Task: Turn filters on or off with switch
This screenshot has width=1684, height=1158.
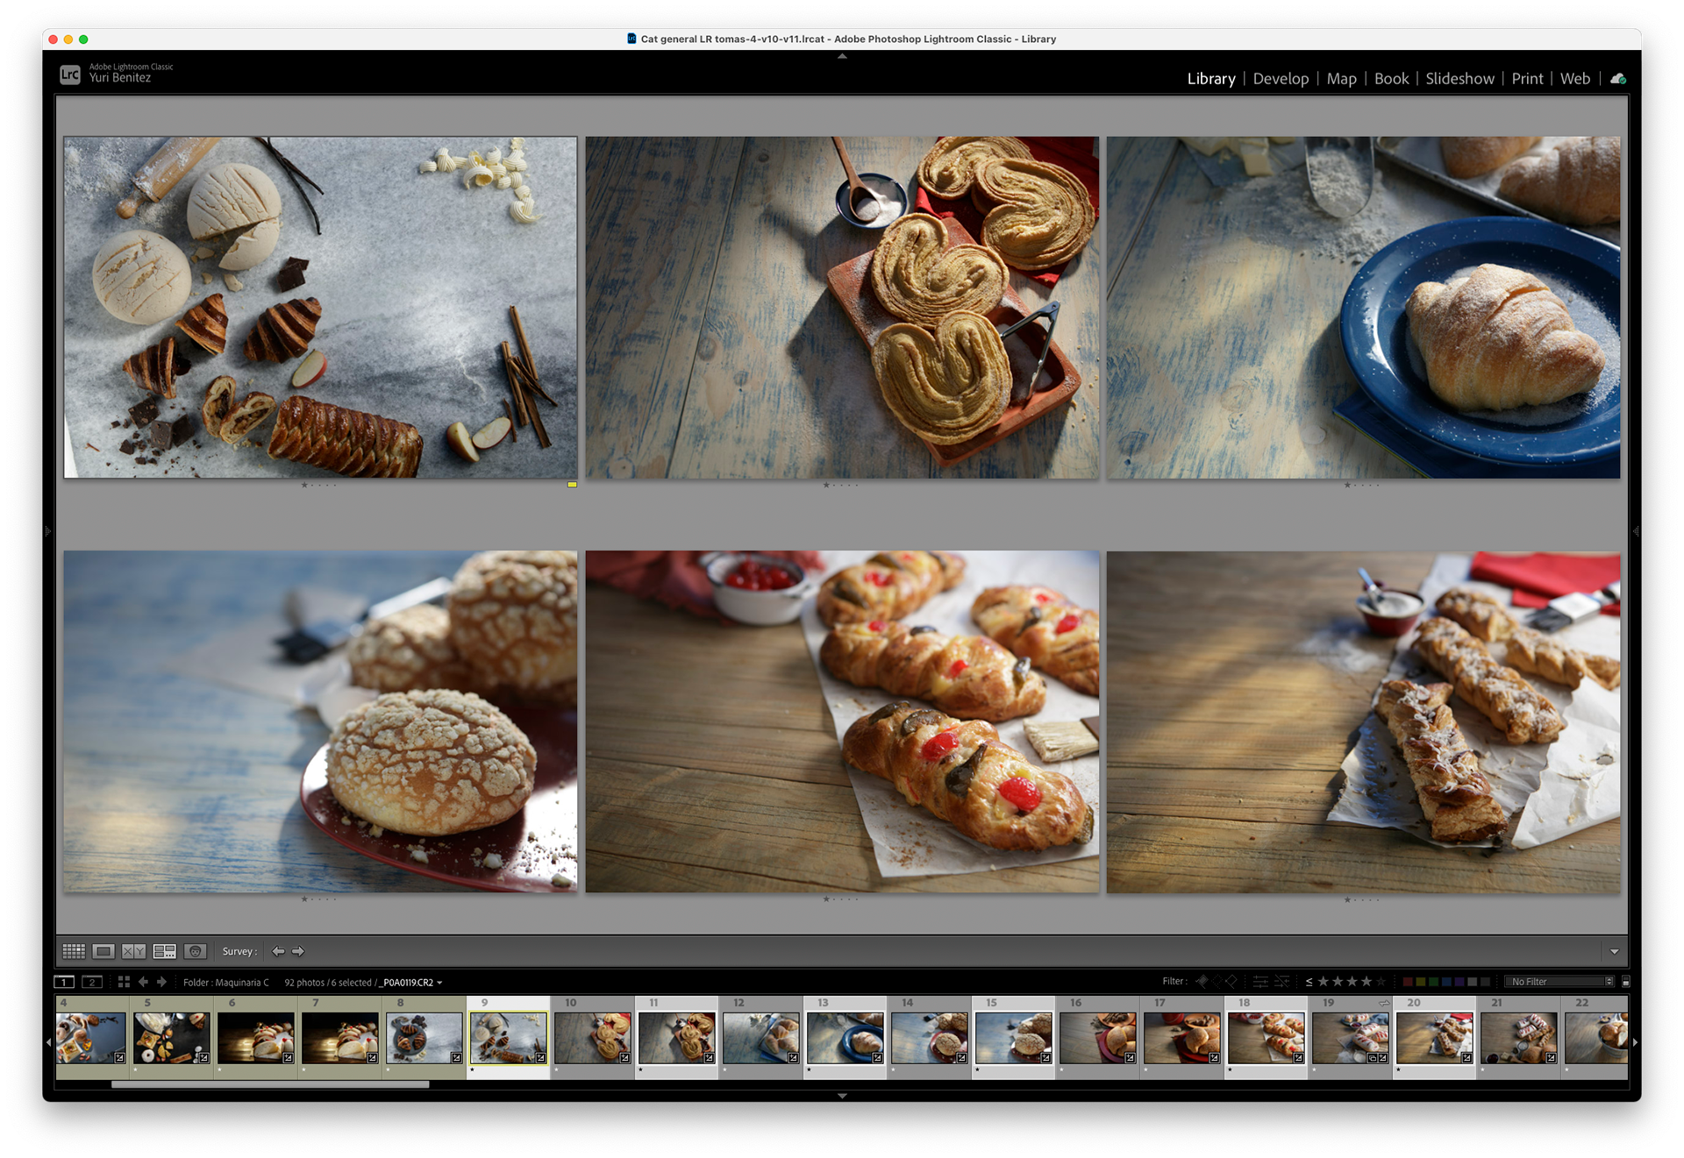Action: point(1625,982)
